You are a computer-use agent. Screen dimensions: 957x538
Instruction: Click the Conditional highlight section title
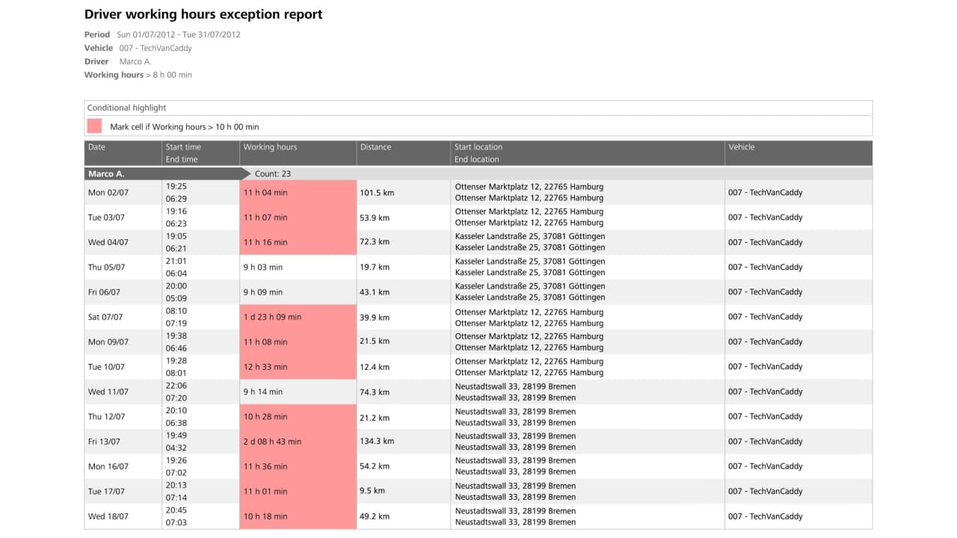[x=126, y=108]
